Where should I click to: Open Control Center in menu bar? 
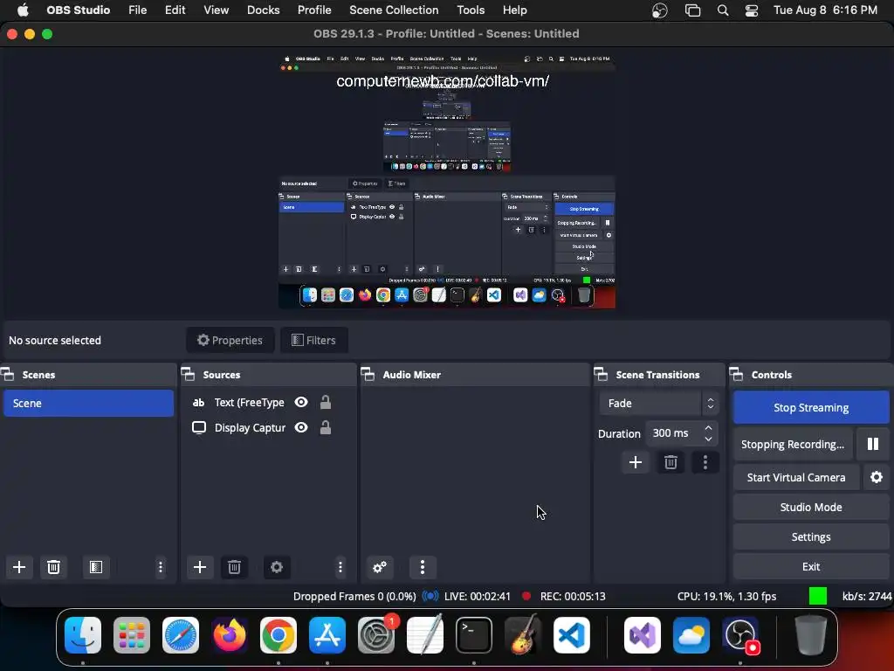pos(752,10)
